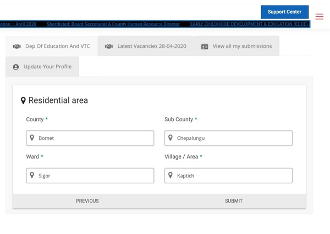
Task: Focus the Ward field containing Sigor
Action: 90,176
